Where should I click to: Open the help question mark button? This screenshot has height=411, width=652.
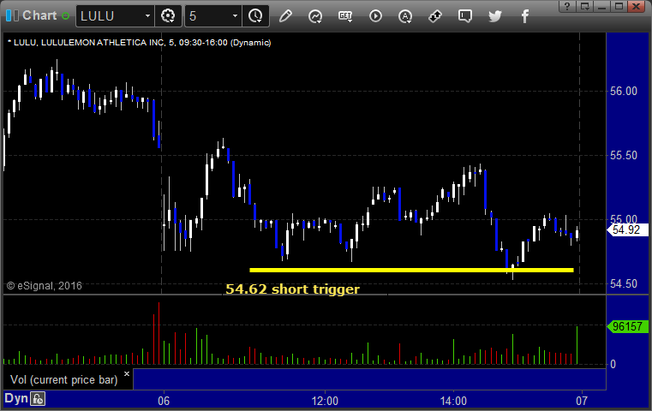pos(567,6)
